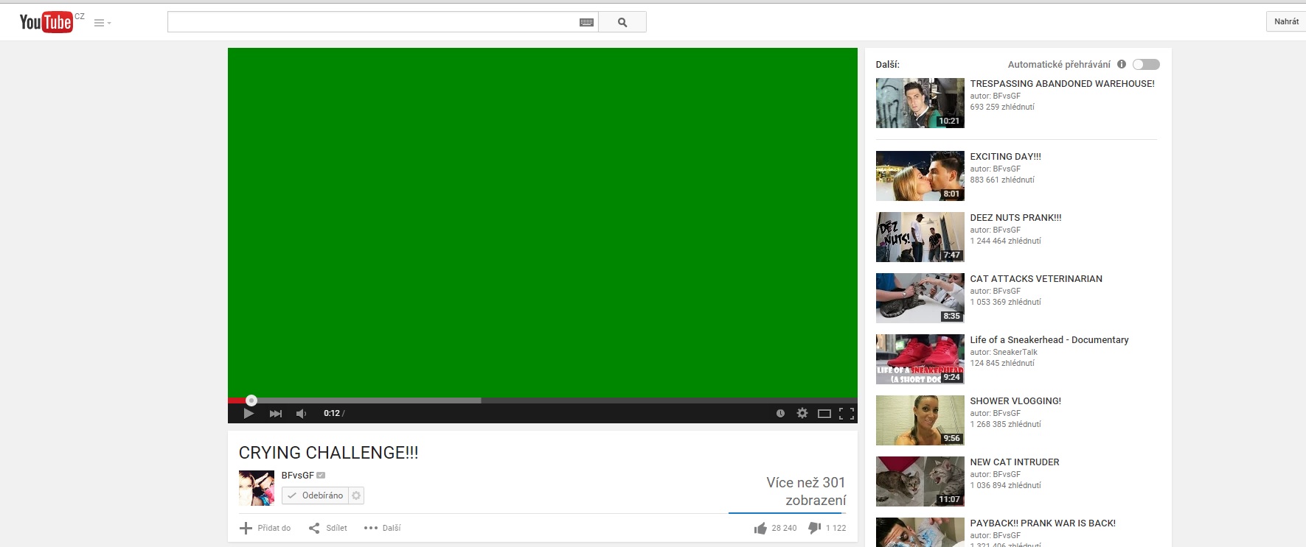Open the TRESPASSING ABANDONED WAREHOUSE! title link

[x=1063, y=84]
